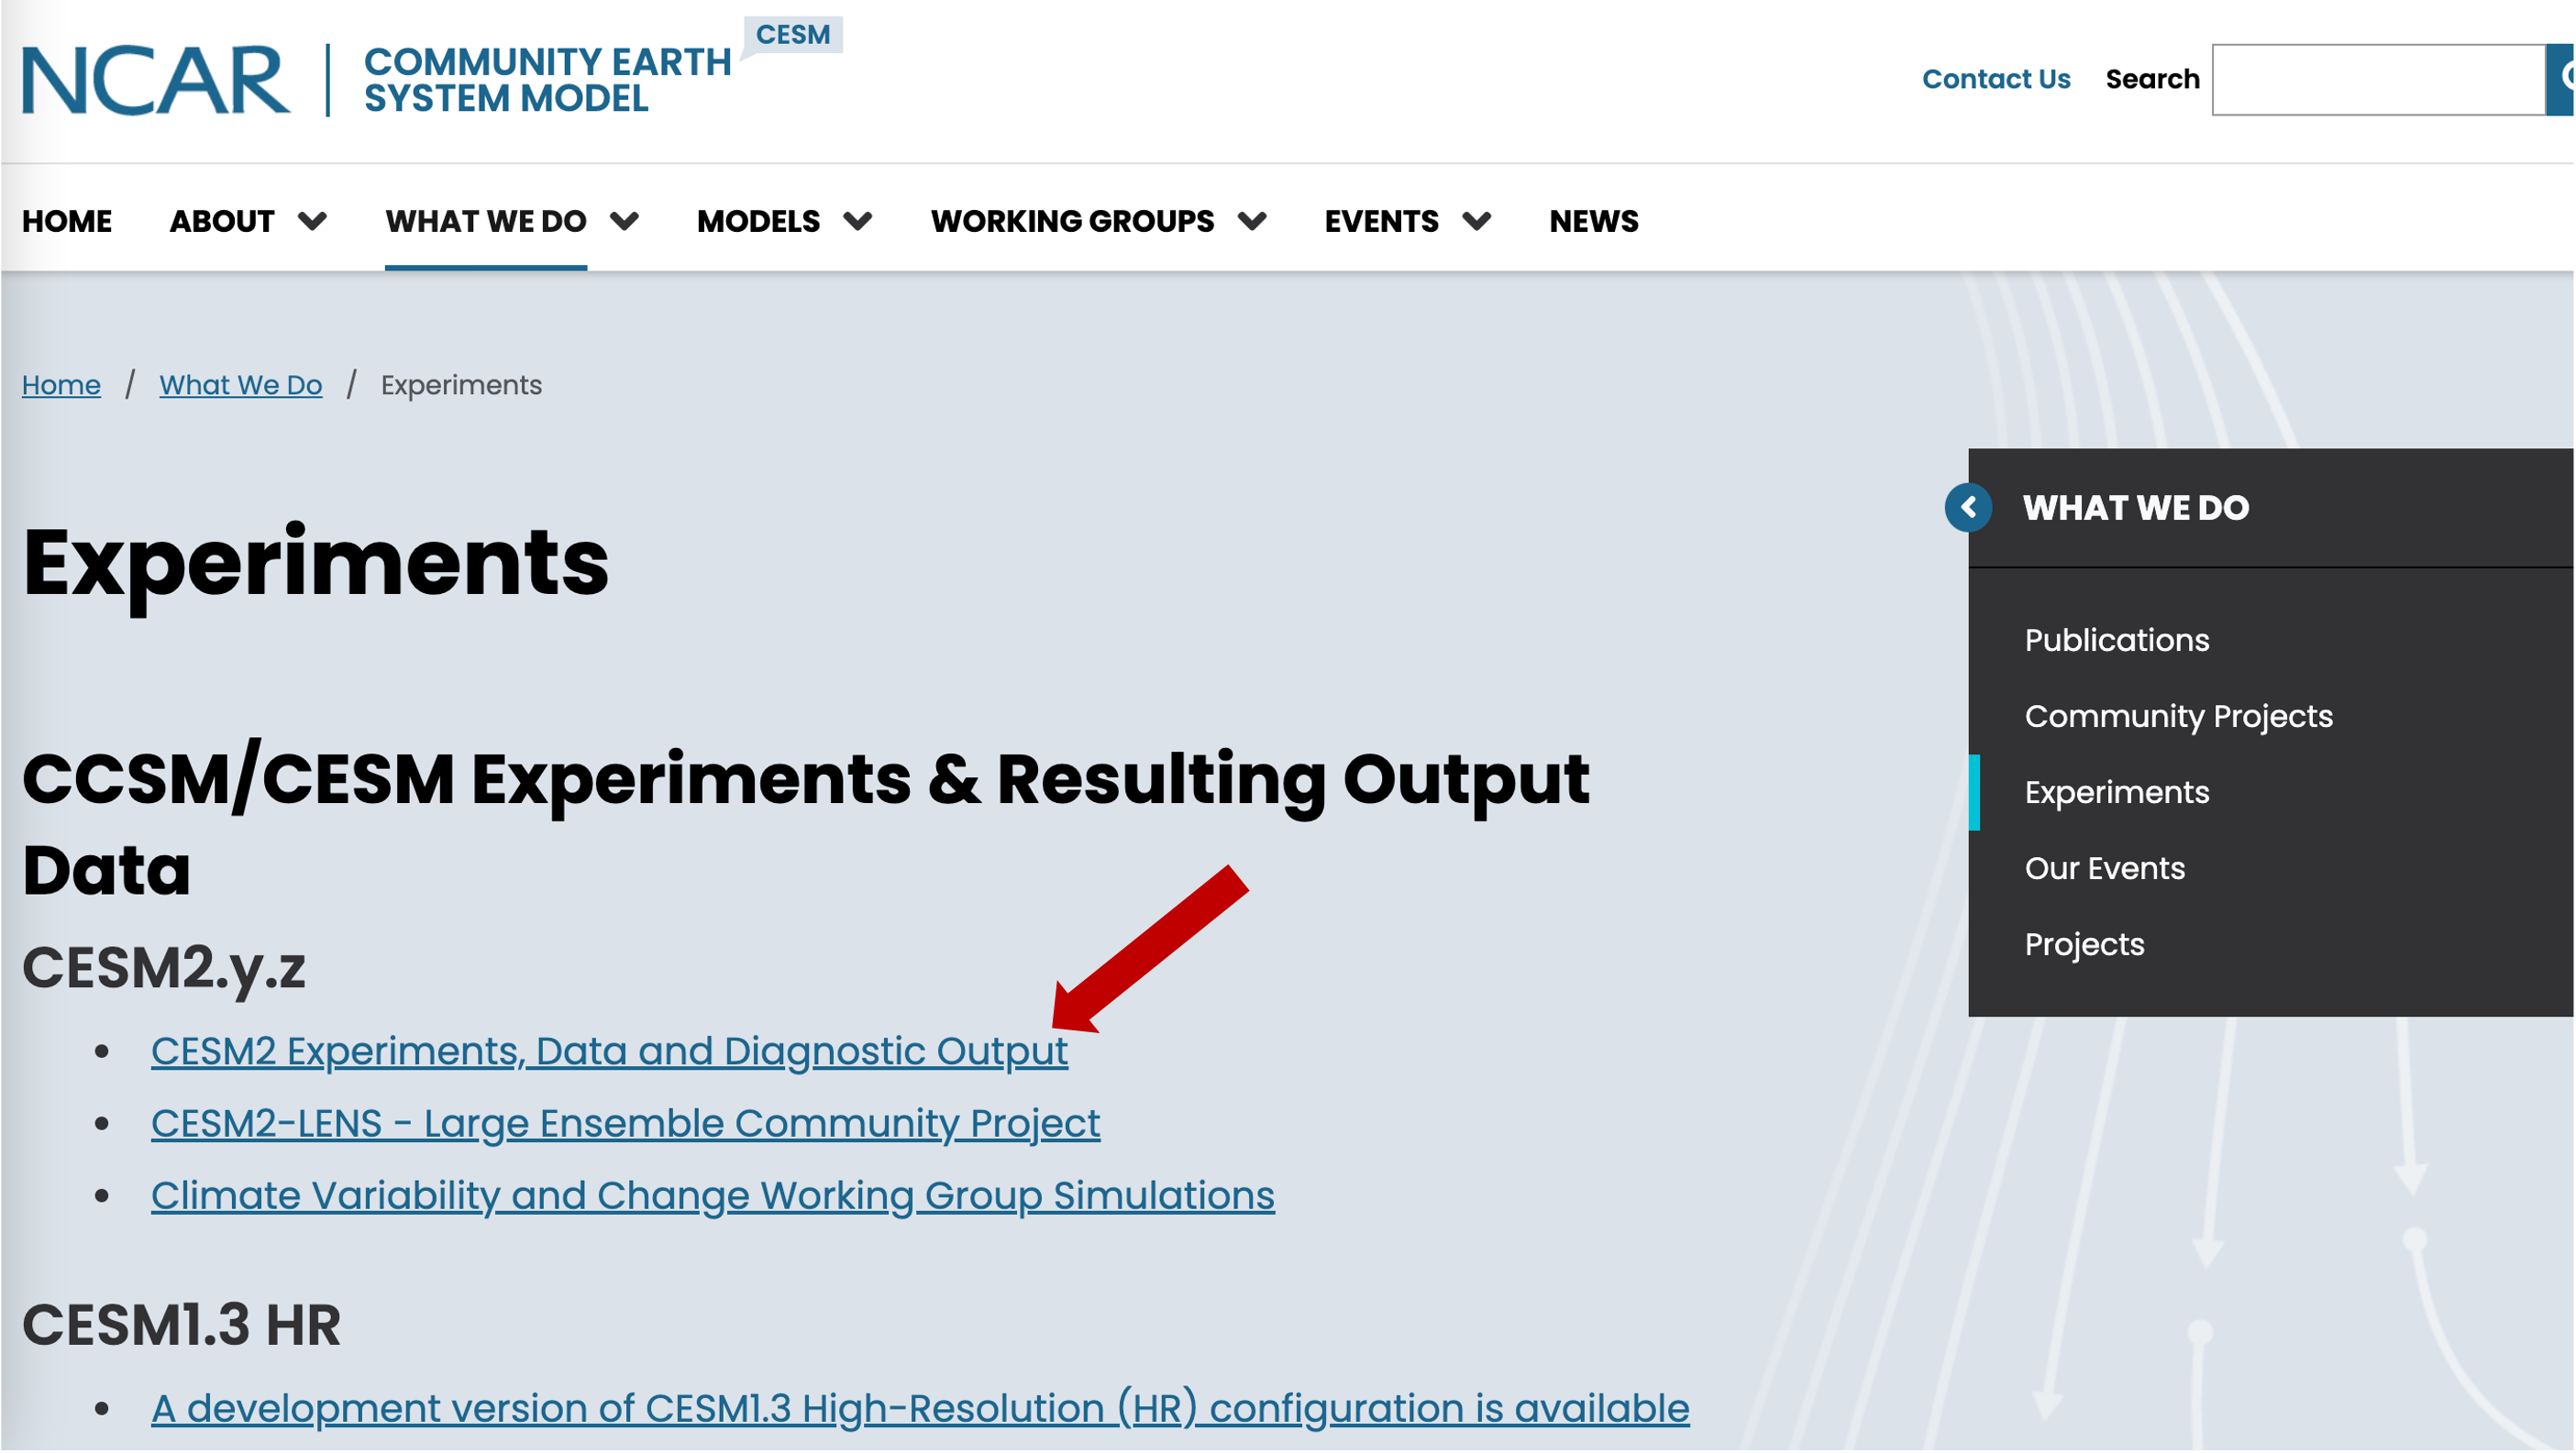Open CESM2 Experiments Data and Diagnostic Output
This screenshot has width=2576, height=1453.
point(609,1050)
